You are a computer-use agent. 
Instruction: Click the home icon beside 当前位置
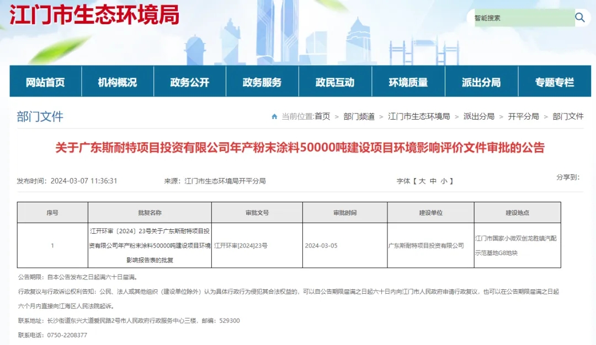point(274,116)
